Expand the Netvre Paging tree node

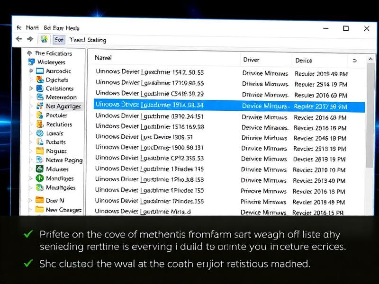(31, 160)
